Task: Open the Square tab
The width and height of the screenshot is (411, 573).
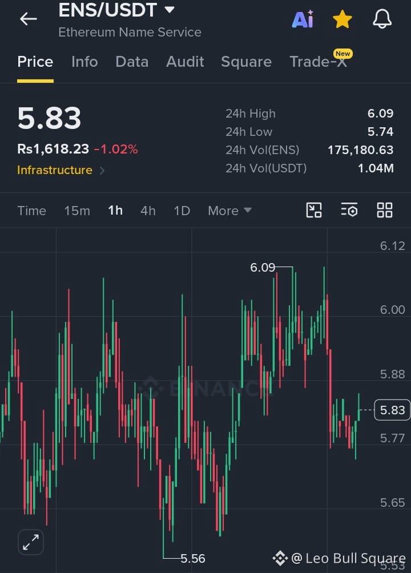Action: point(246,62)
